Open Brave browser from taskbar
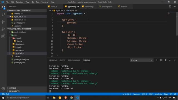The image size is (178, 100). click(x=66, y=97)
